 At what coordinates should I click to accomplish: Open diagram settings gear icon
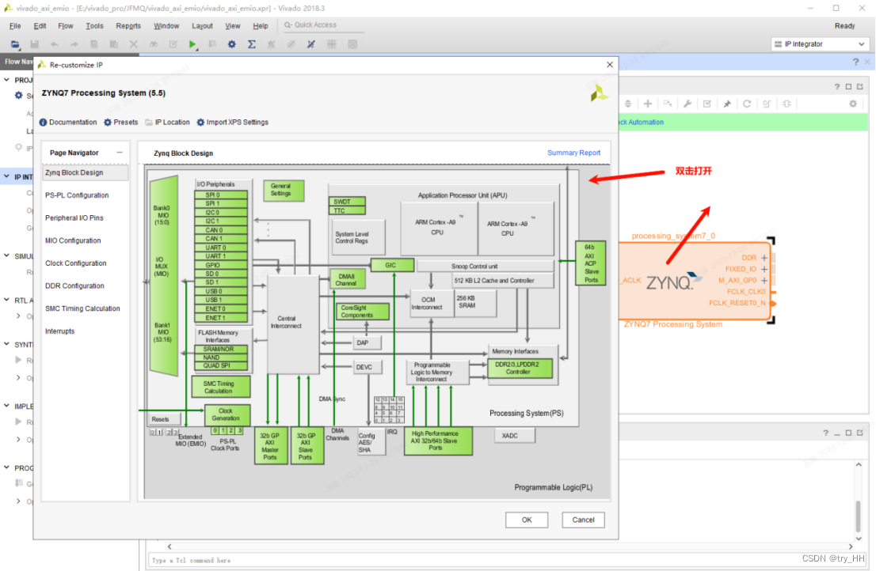coord(853,104)
